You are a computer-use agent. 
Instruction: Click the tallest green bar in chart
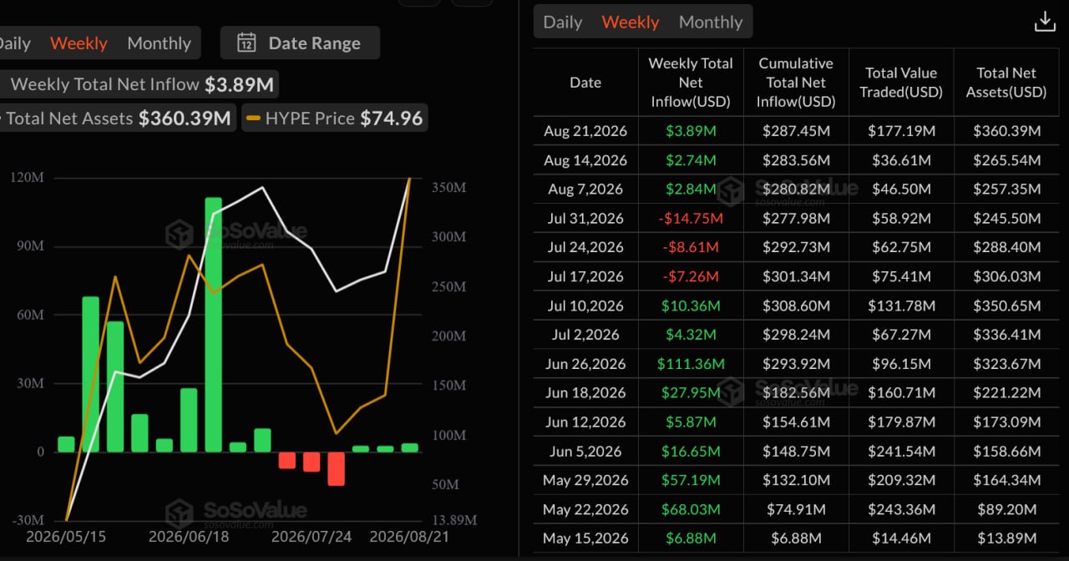point(213,325)
